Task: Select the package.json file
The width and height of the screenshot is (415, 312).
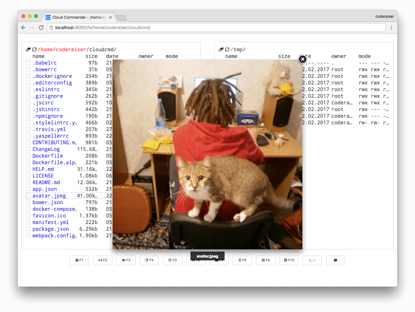Action: pyautogui.click(x=51, y=229)
